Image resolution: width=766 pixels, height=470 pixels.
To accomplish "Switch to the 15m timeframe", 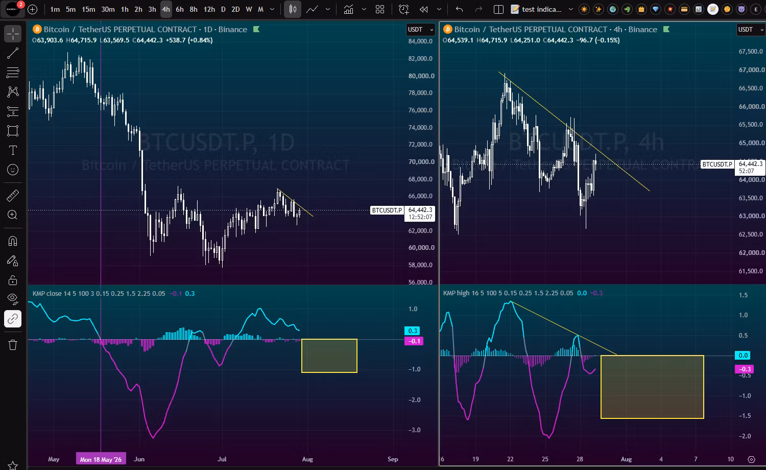I will click(88, 9).
